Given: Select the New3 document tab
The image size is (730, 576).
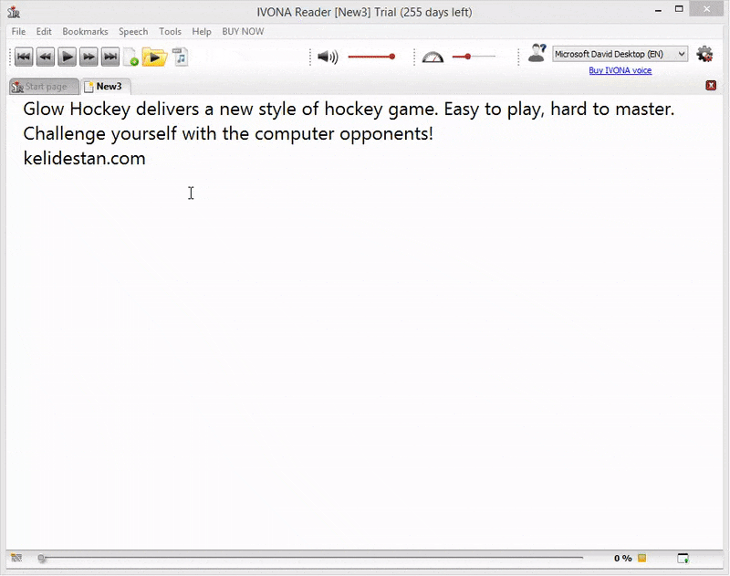Looking at the screenshot, I should [106, 86].
